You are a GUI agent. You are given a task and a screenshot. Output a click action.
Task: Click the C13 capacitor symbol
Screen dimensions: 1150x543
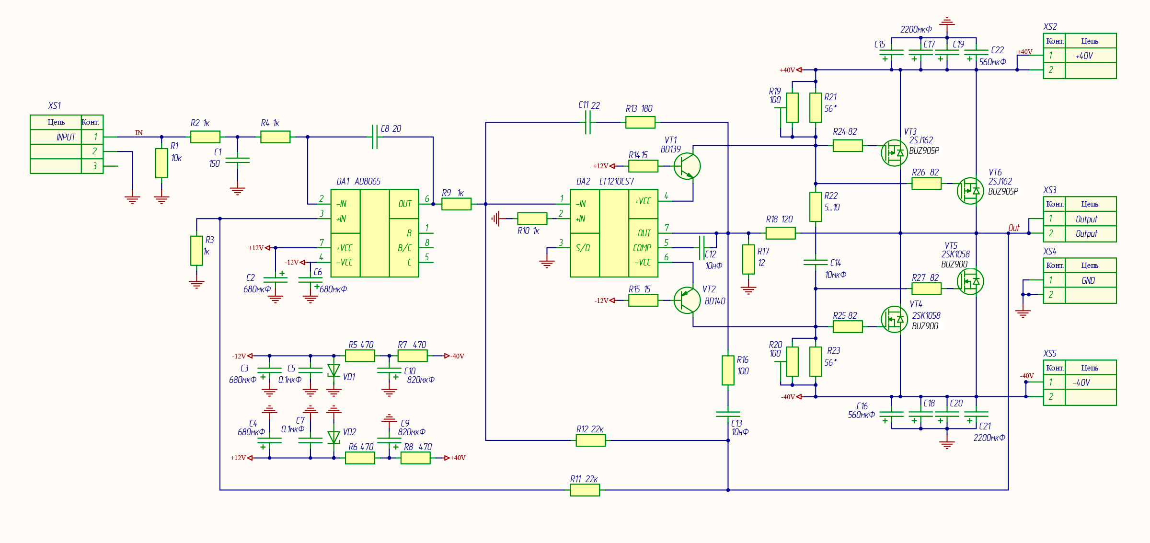(728, 414)
